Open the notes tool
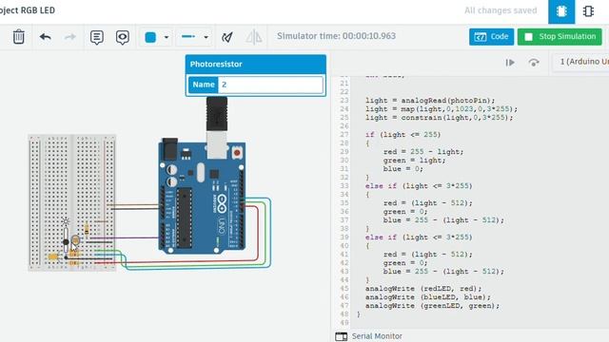The height and width of the screenshot is (342, 609). click(x=97, y=37)
